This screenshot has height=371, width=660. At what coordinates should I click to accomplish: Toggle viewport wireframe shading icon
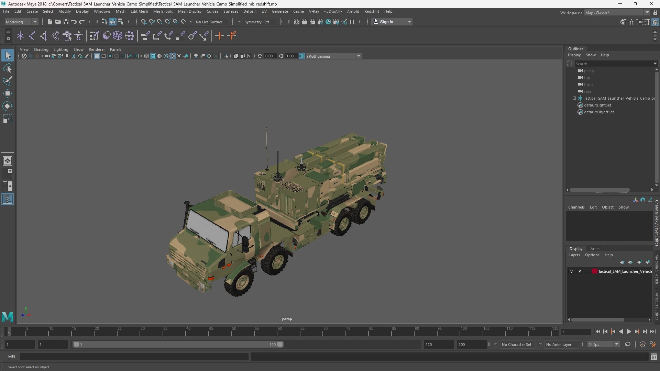pos(146,56)
